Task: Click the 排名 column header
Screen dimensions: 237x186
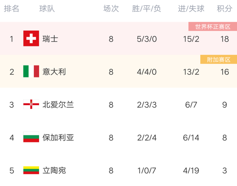Action: (12, 9)
